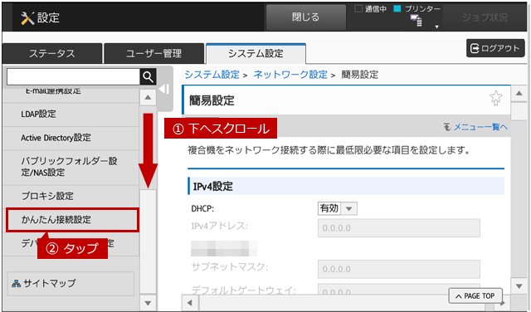
Task: Click the logout arrow icon
Action: tap(475, 48)
